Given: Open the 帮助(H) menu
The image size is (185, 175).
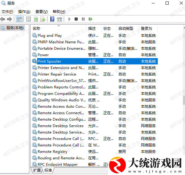Looking at the screenshot, I should [59, 12].
